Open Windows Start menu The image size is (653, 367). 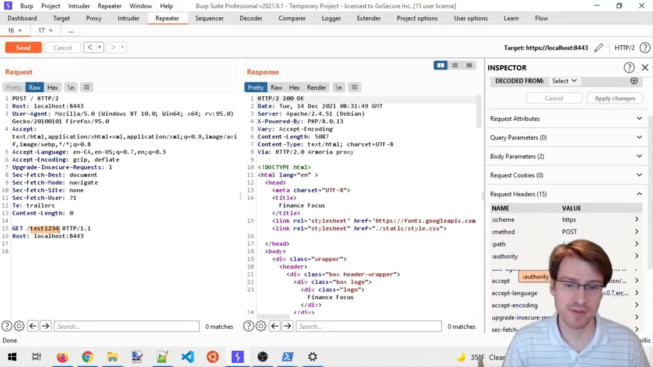click(x=12, y=357)
